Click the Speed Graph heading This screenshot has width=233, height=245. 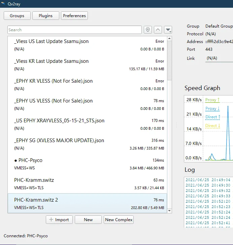click(202, 88)
